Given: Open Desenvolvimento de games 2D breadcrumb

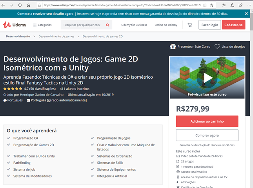Looking at the screenshot, I should [x=103, y=36].
